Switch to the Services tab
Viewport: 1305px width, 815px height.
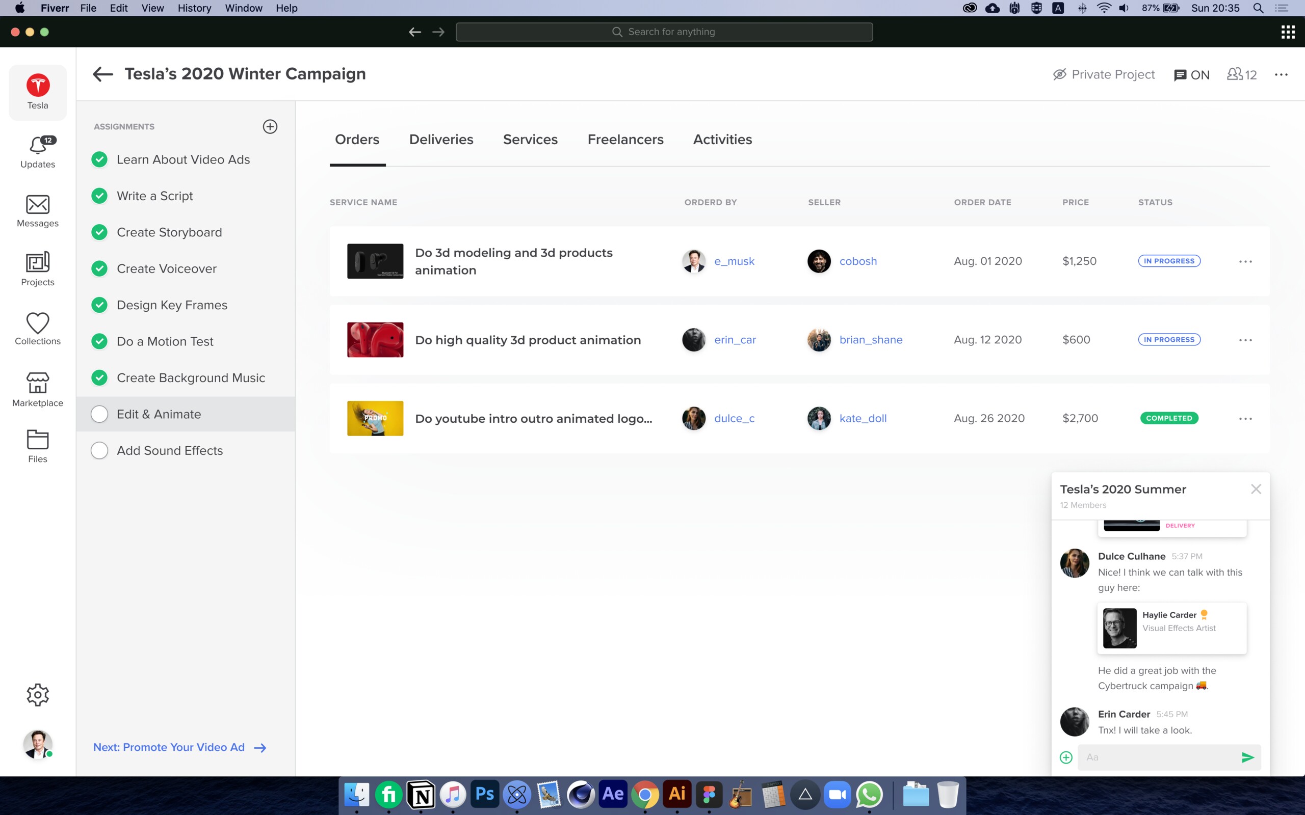coord(530,140)
